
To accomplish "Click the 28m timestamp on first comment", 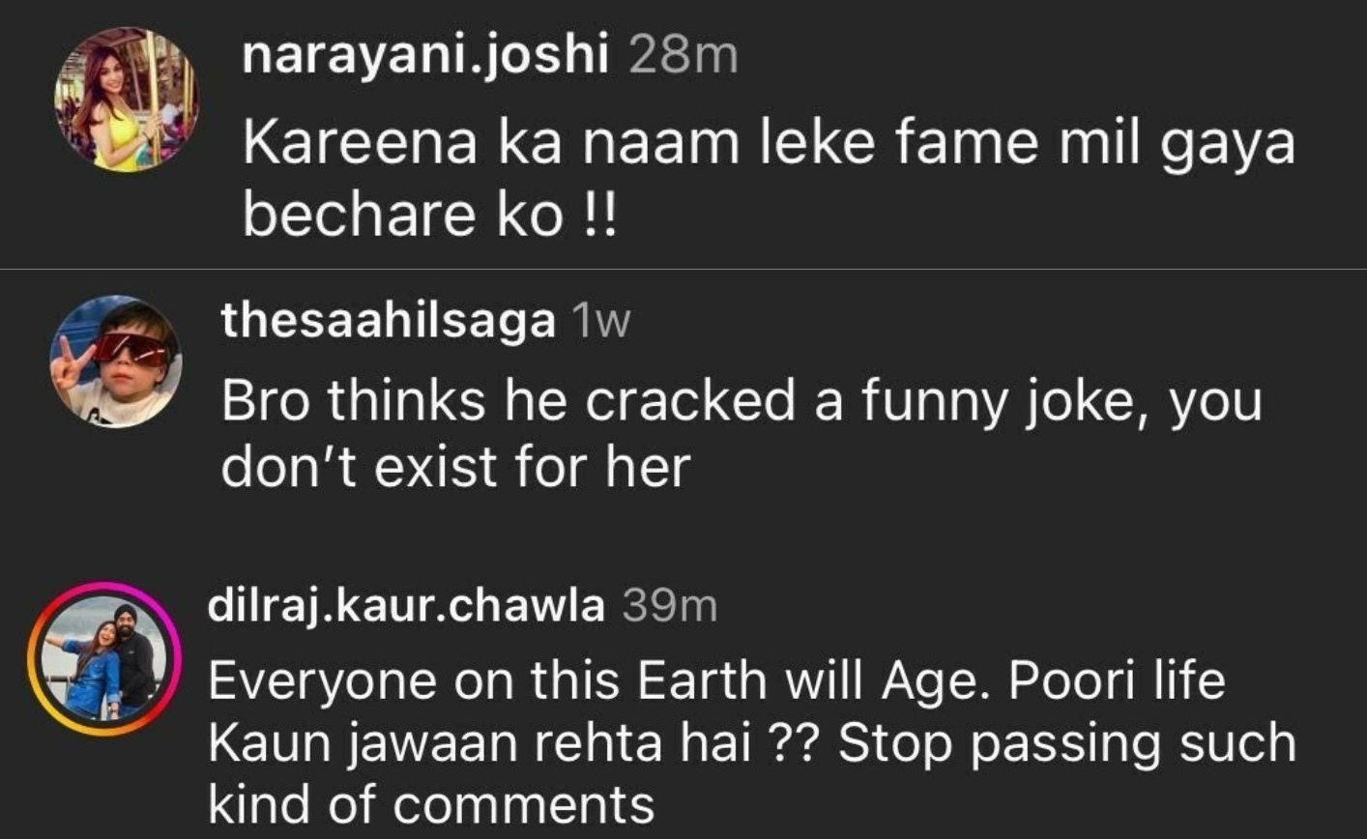I will (x=683, y=54).
